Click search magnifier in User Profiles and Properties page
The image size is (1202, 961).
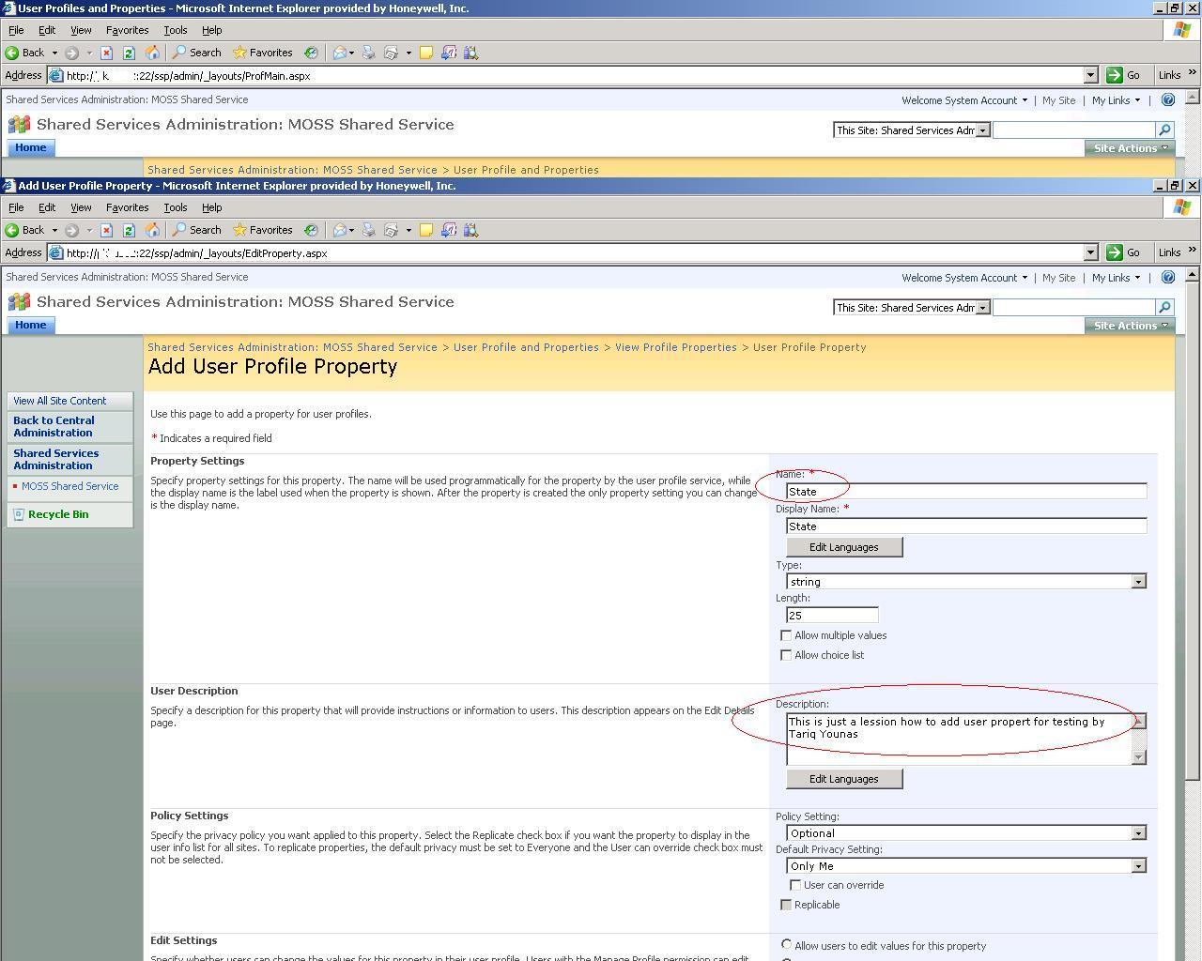click(x=1164, y=130)
